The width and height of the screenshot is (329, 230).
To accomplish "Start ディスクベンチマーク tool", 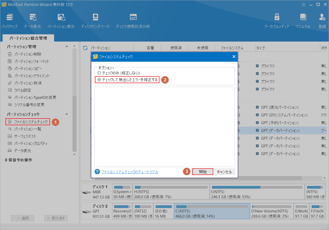I will [x=95, y=21].
